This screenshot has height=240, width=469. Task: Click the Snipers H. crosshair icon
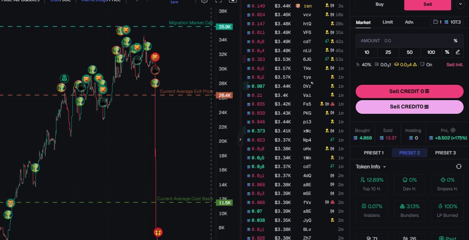pos(443,180)
